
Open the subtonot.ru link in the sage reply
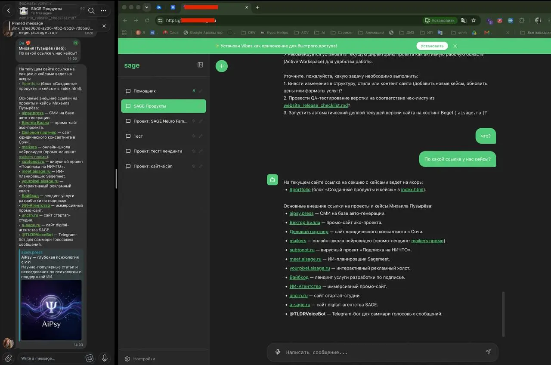(x=302, y=250)
